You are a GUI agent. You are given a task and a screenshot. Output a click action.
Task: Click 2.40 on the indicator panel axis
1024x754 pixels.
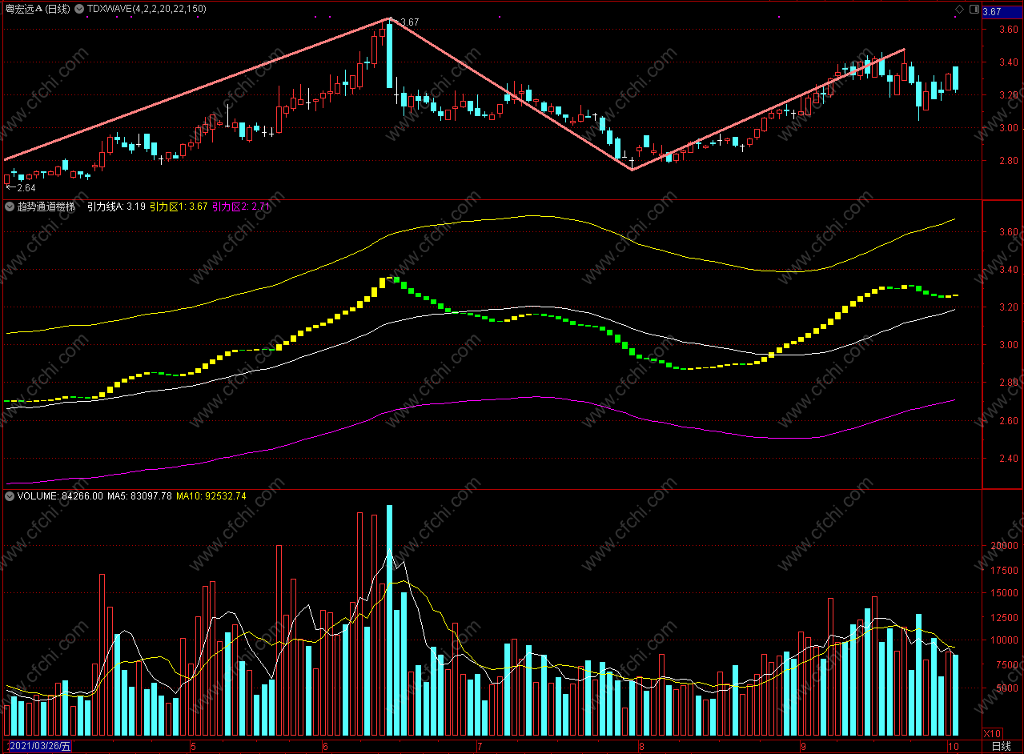[1008, 459]
